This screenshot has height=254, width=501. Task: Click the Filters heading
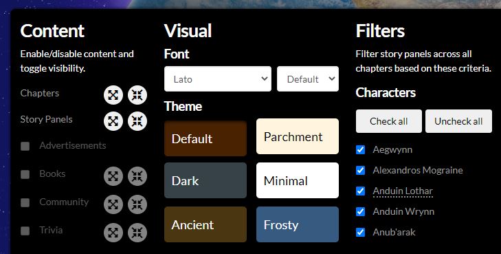pos(380,31)
